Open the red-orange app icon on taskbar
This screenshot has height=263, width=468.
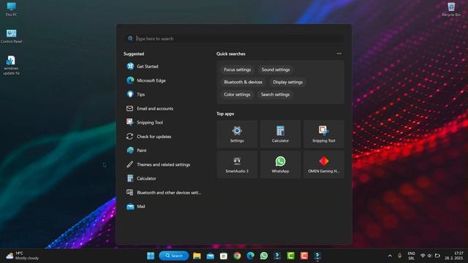click(304, 256)
